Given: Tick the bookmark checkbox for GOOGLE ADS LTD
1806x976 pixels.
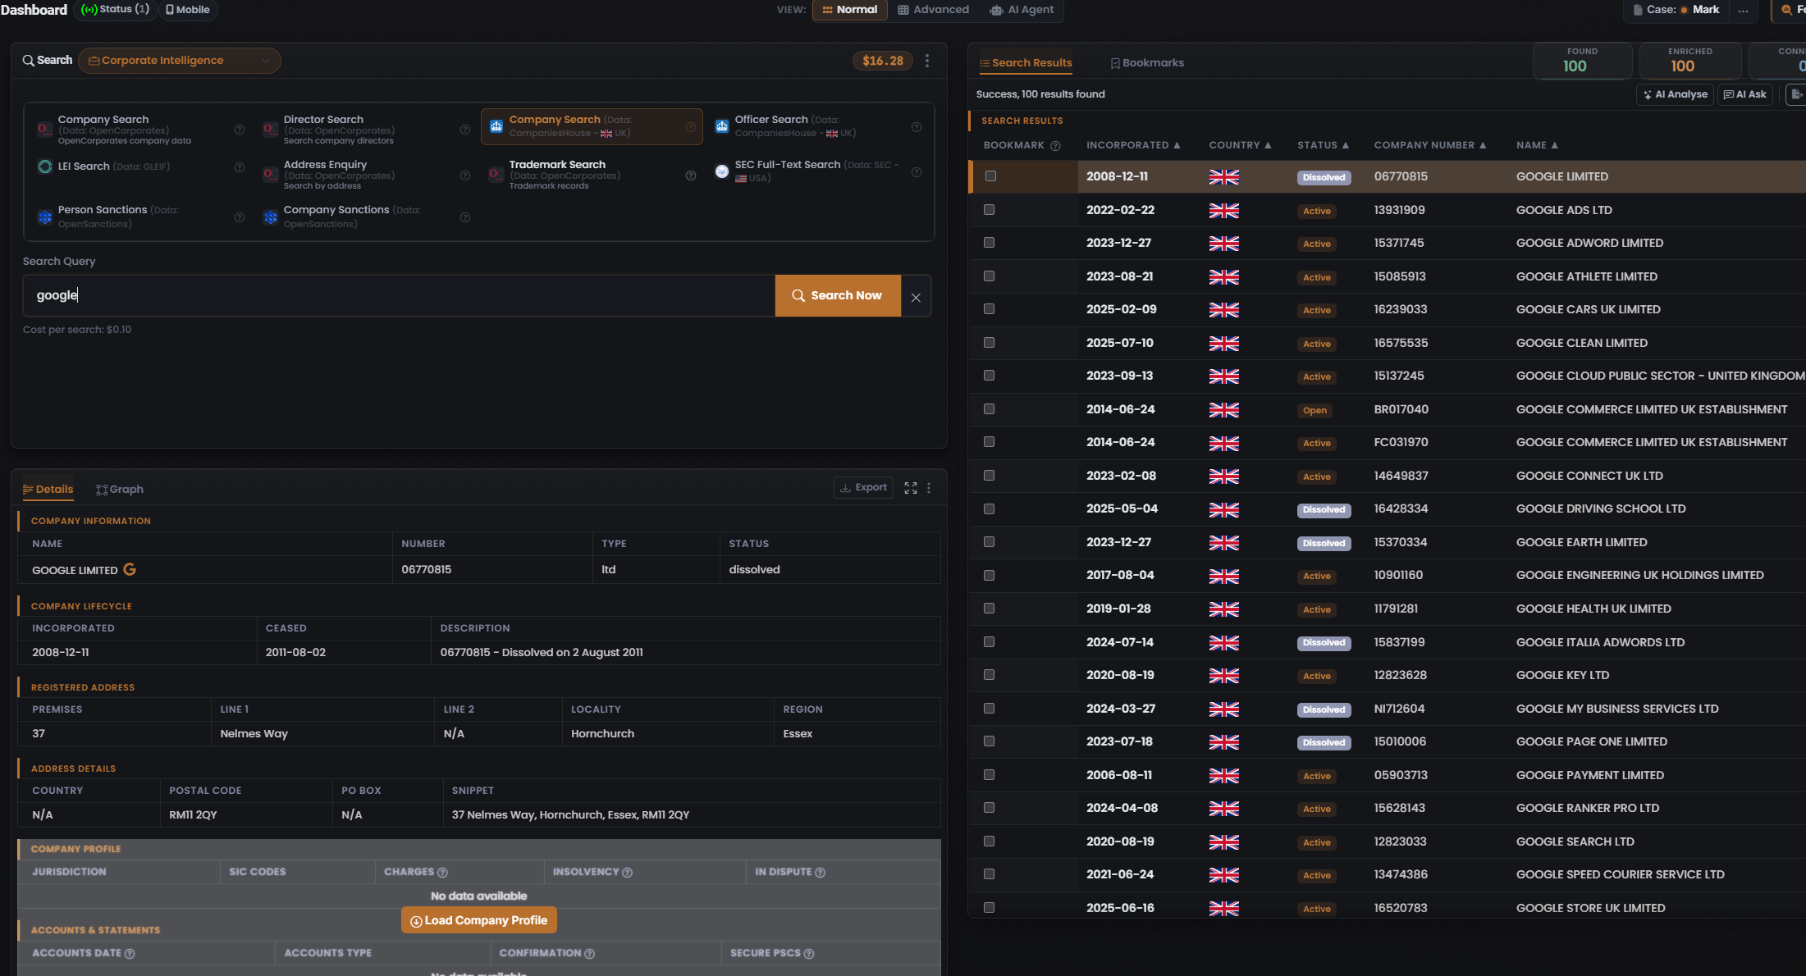Looking at the screenshot, I should [990, 210].
